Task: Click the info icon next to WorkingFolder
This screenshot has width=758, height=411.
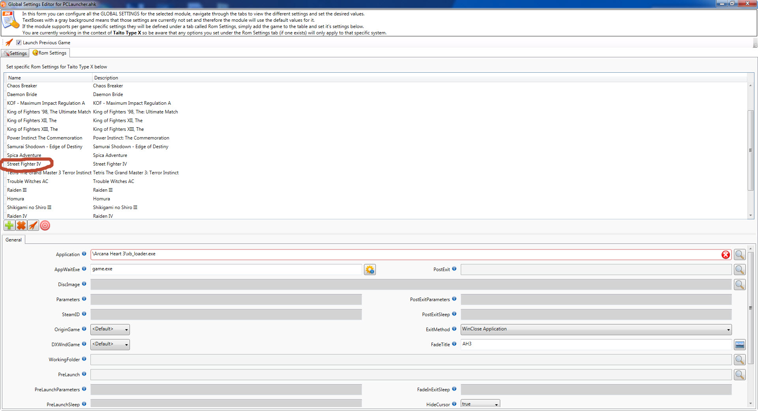Action: point(84,359)
